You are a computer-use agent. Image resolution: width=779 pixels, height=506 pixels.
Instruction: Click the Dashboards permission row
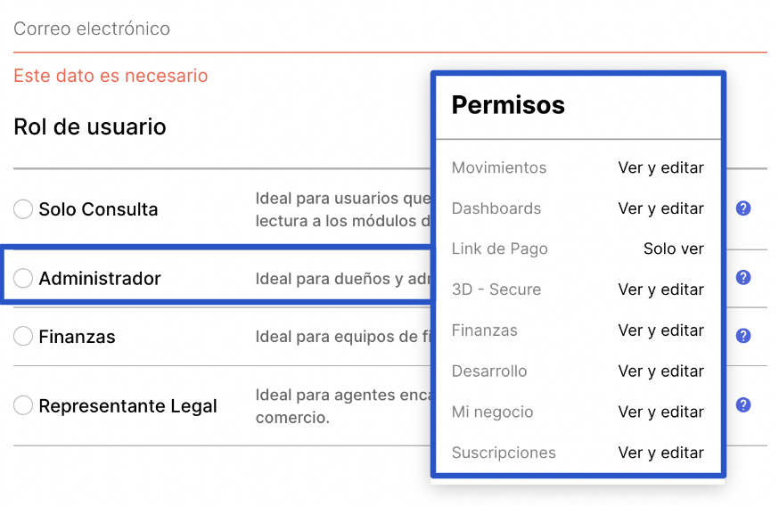[578, 208]
